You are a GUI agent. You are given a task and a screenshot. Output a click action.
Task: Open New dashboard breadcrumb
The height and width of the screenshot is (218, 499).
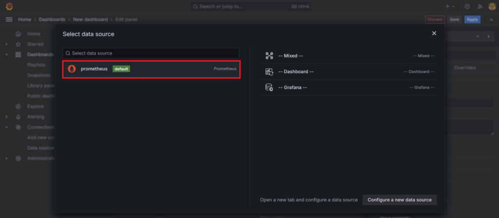90,19
